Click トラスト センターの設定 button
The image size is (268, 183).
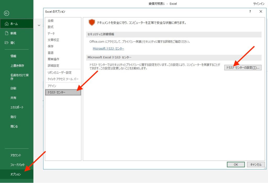[x=243, y=68]
